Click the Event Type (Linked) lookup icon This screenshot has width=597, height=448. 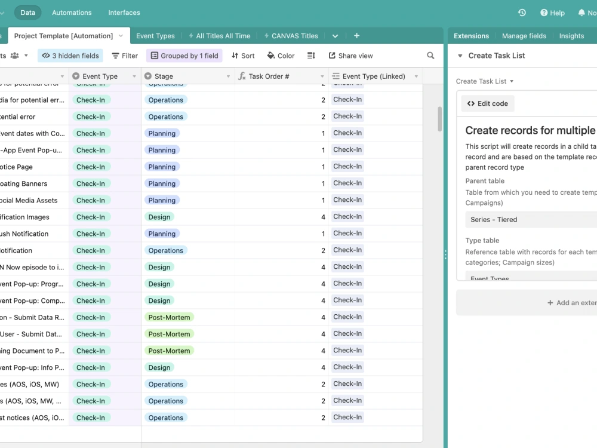point(336,76)
